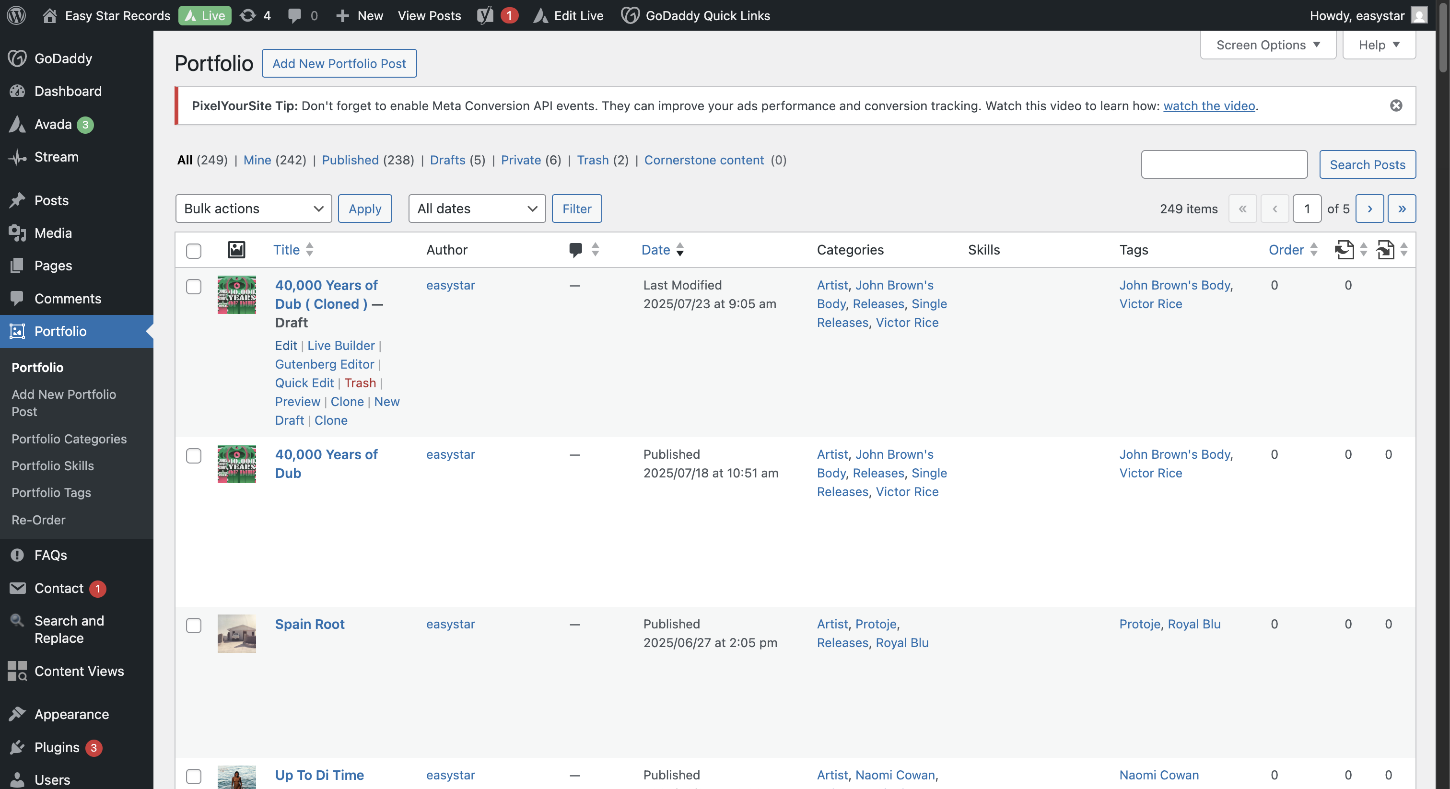Open the Bulk actions dropdown
The image size is (1450, 789).
tap(253, 208)
